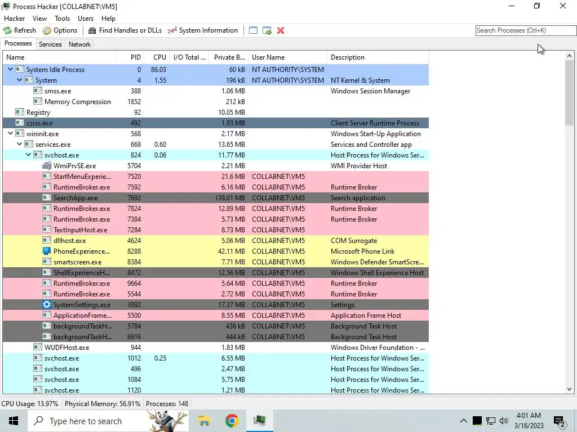The width and height of the screenshot is (577, 432).
Task: Click the scrollbar up arrow
Action: 569,56
